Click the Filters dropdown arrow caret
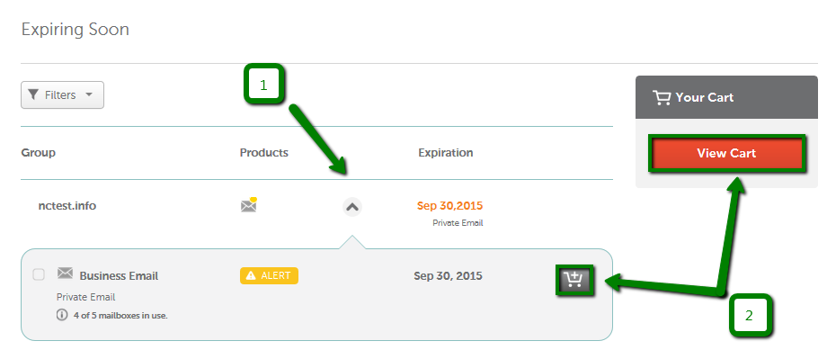The width and height of the screenshot is (836, 359). tap(88, 95)
